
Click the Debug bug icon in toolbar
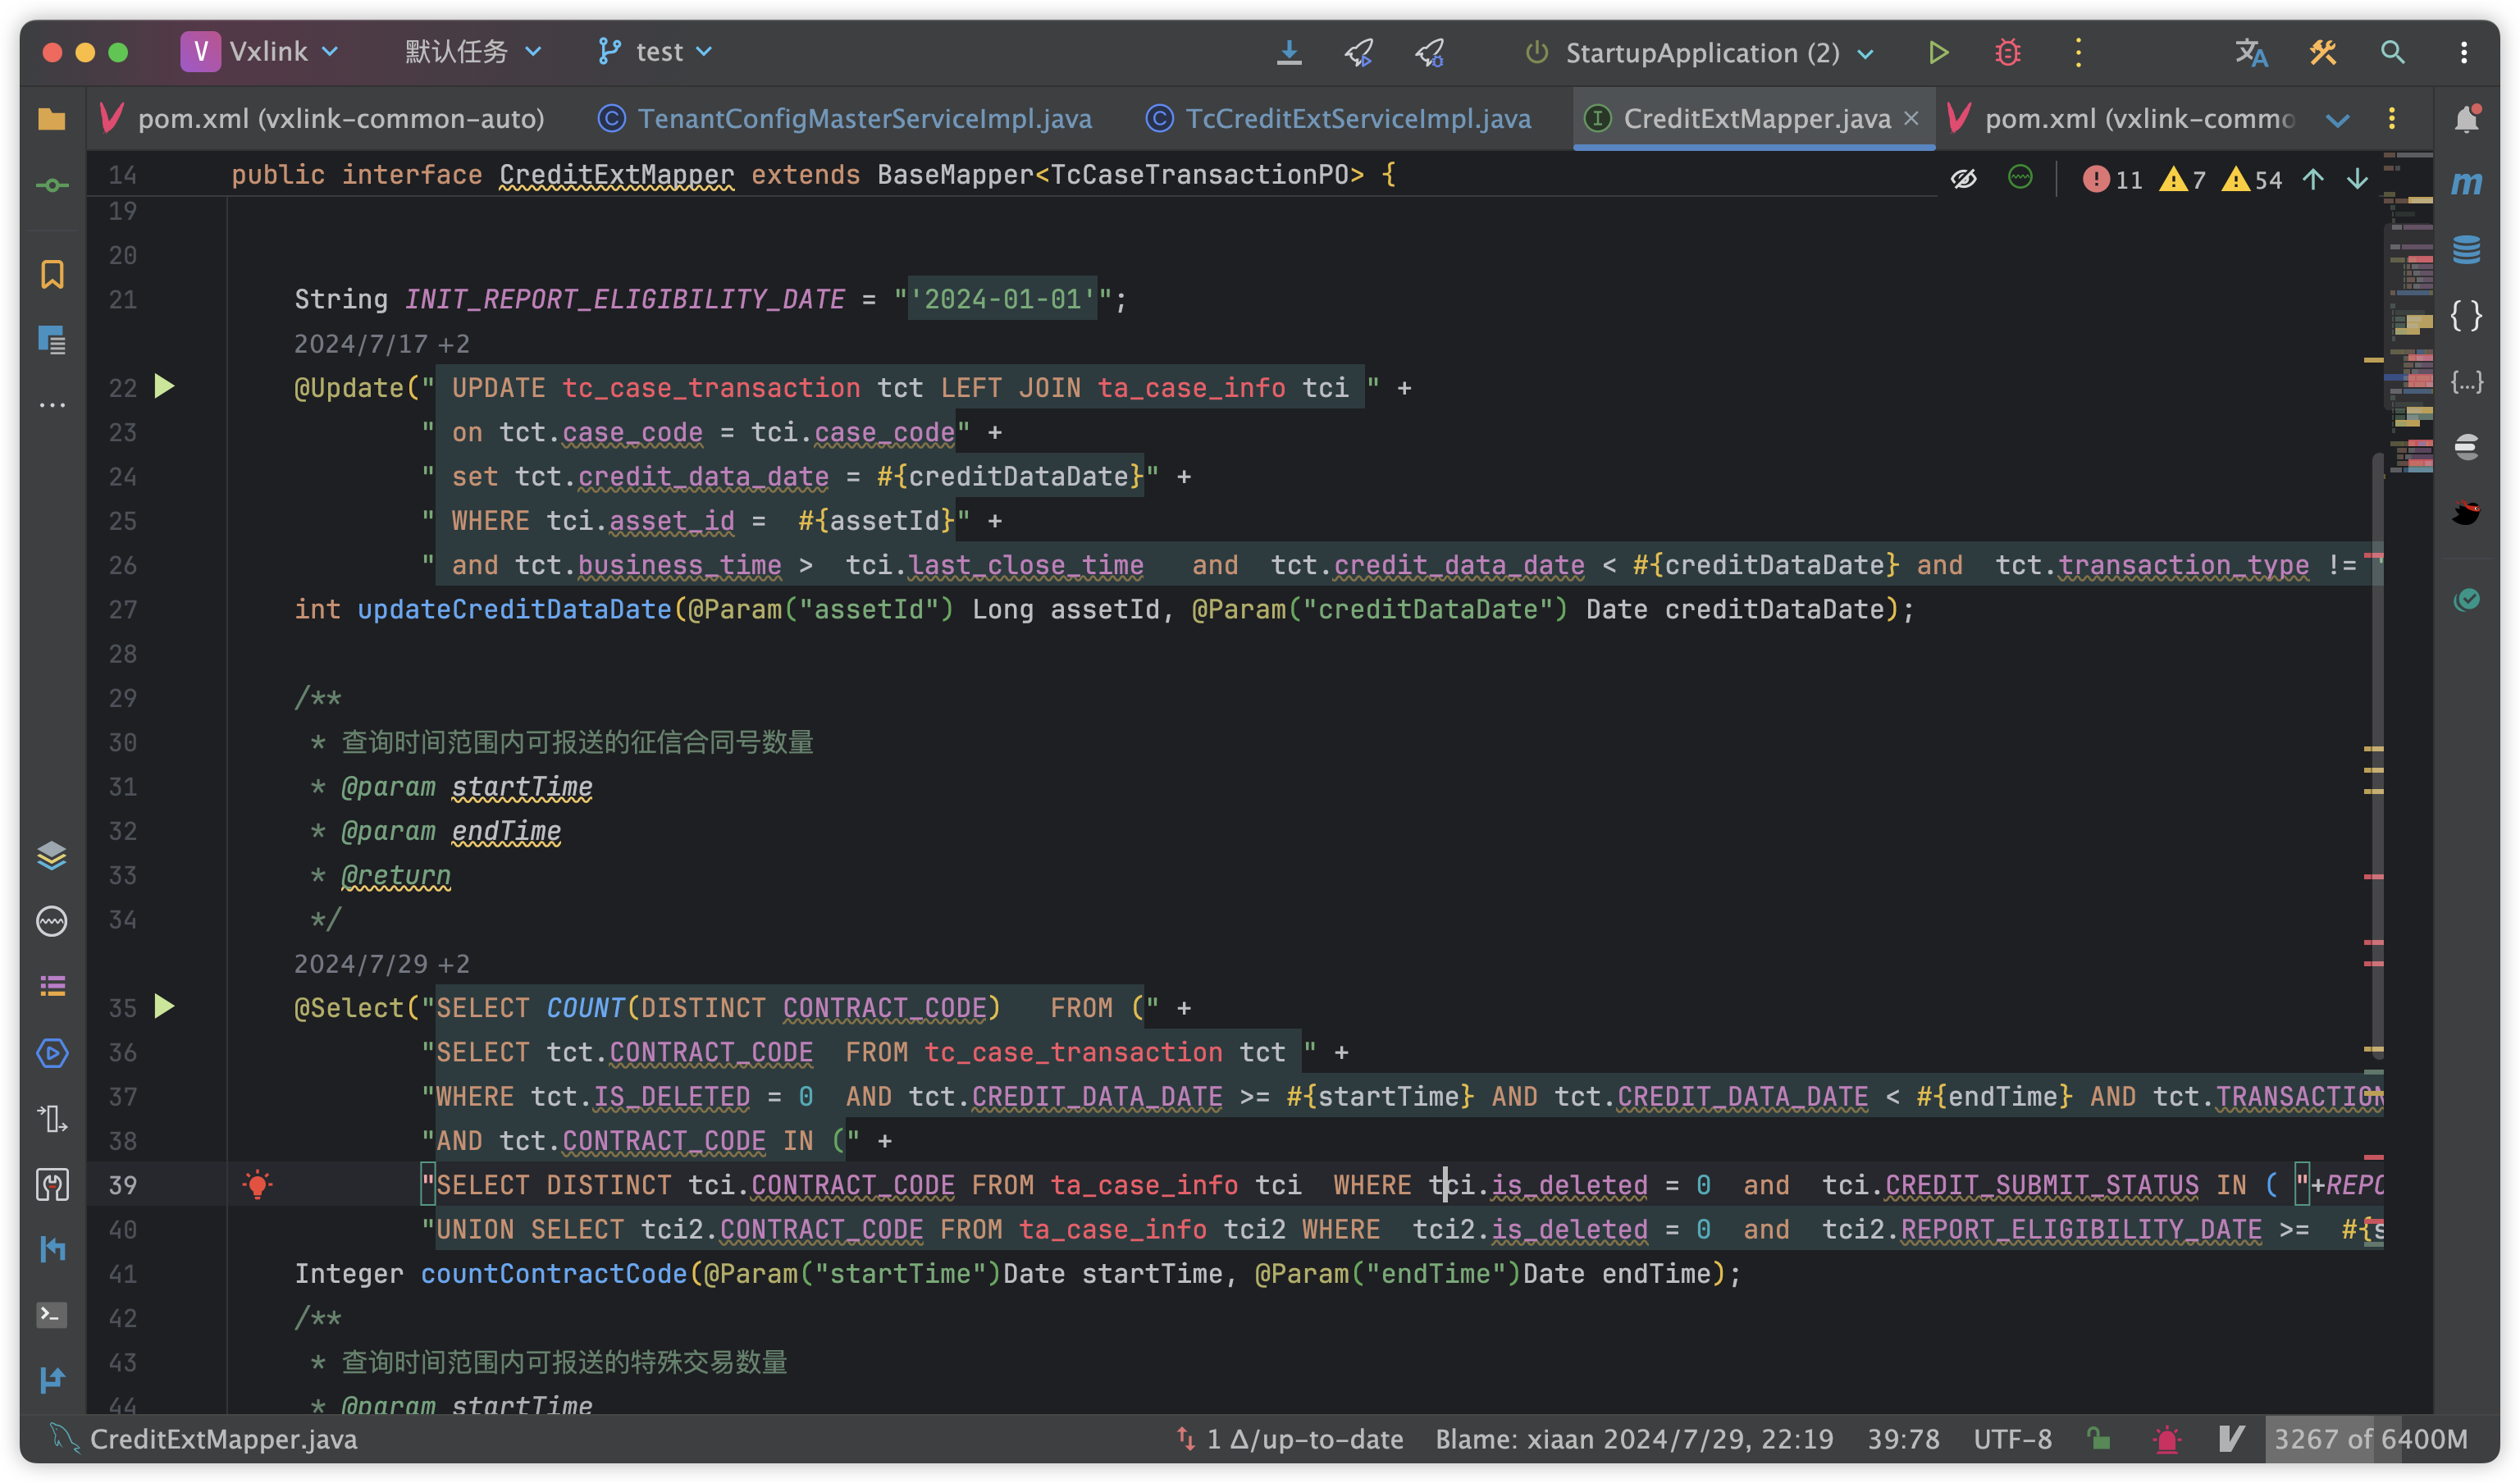pos(2007,52)
